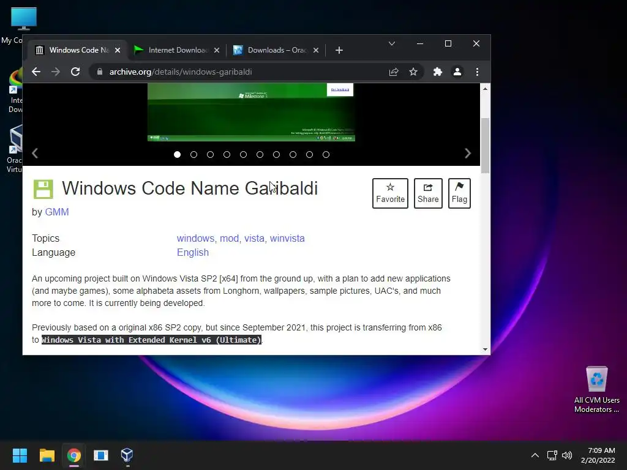Go back using browser back arrow
The width and height of the screenshot is (627, 470).
click(36, 72)
